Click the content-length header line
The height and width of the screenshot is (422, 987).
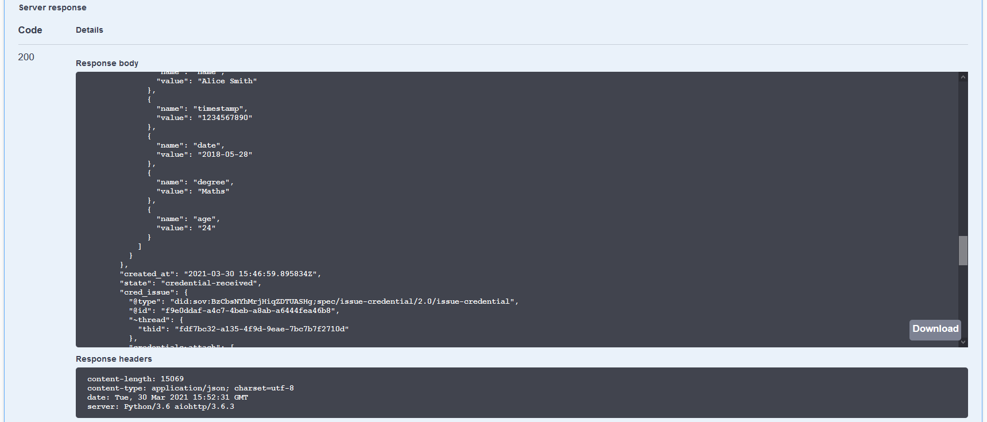point(136,379)
